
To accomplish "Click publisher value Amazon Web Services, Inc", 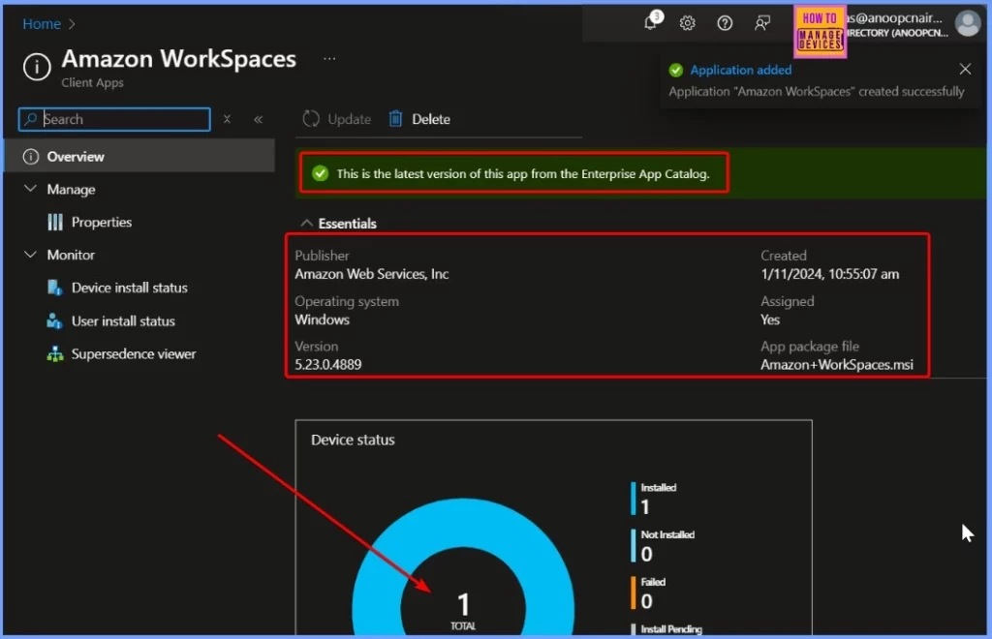I will click(x=371, y=274).
